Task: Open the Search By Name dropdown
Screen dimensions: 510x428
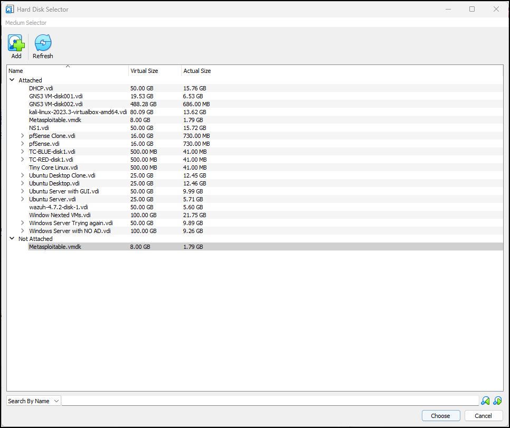Action: point(33,401)
